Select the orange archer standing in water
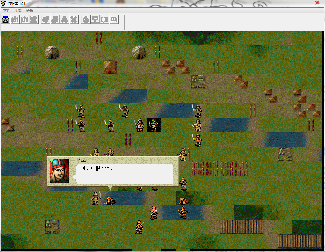The height and width of the screenshot is (252, 325). pyautogui.click(x=183, y=212)
